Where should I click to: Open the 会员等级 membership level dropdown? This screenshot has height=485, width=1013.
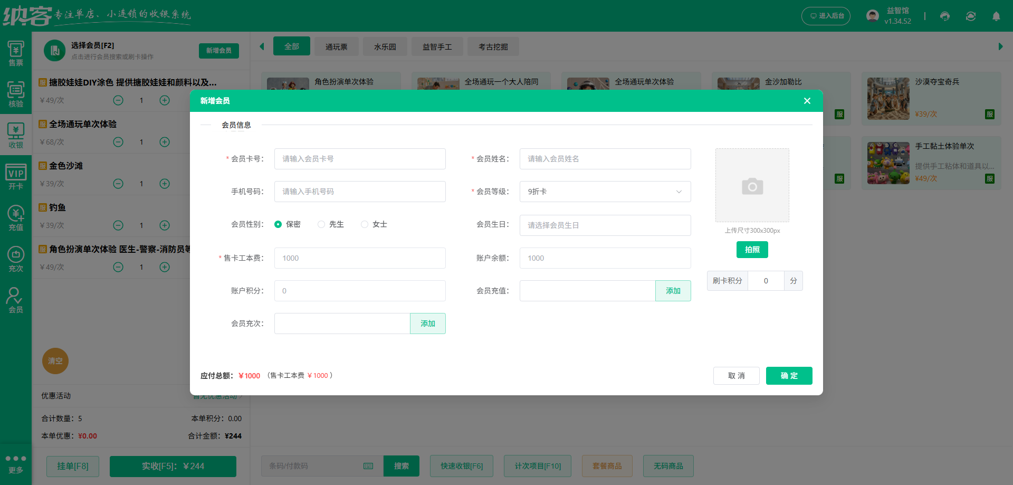[605, 192]
